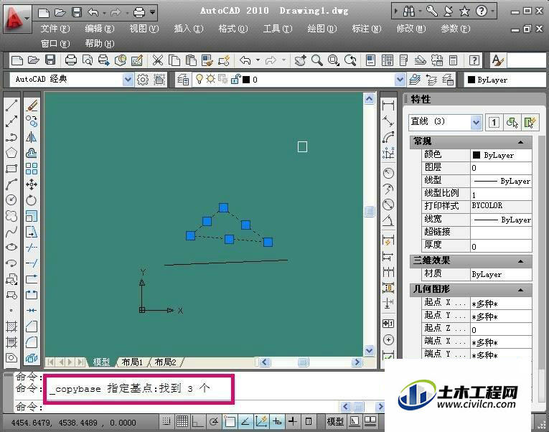This screenshot has height=432, width=549.
Task: Collapse the 几何图形 properties section
Action: coord(520,290)
